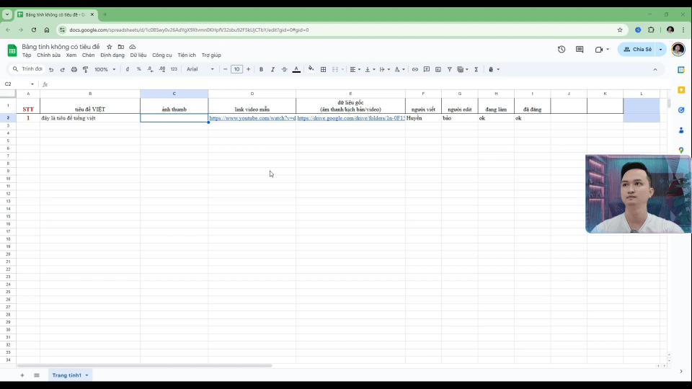The height and width of the screenshot is (389, 692).
Task: Open the Trang tính1 sheet tab arrow
Action: [87, 375]
